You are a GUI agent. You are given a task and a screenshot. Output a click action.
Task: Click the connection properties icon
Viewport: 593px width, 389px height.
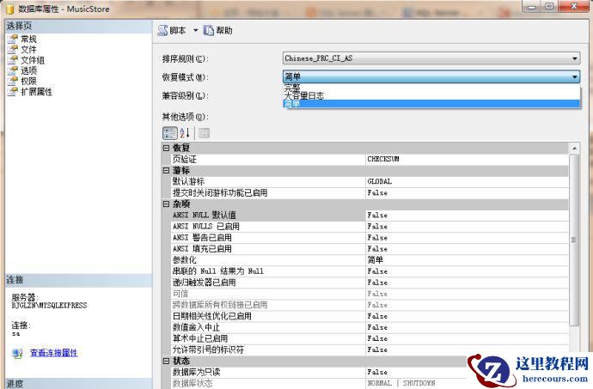click(x=17, y=354)
